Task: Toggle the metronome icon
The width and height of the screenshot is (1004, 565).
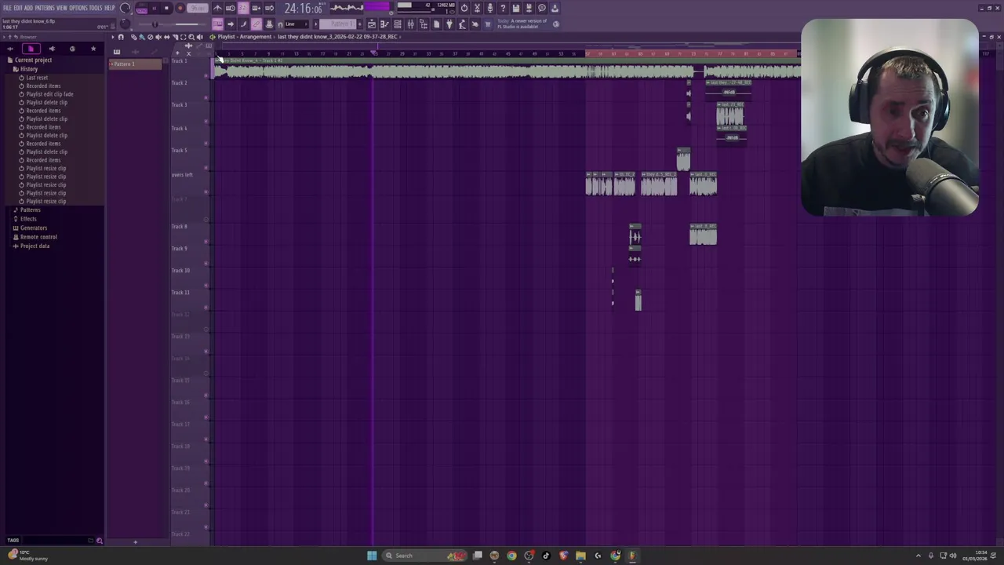Action: (217, 8)
